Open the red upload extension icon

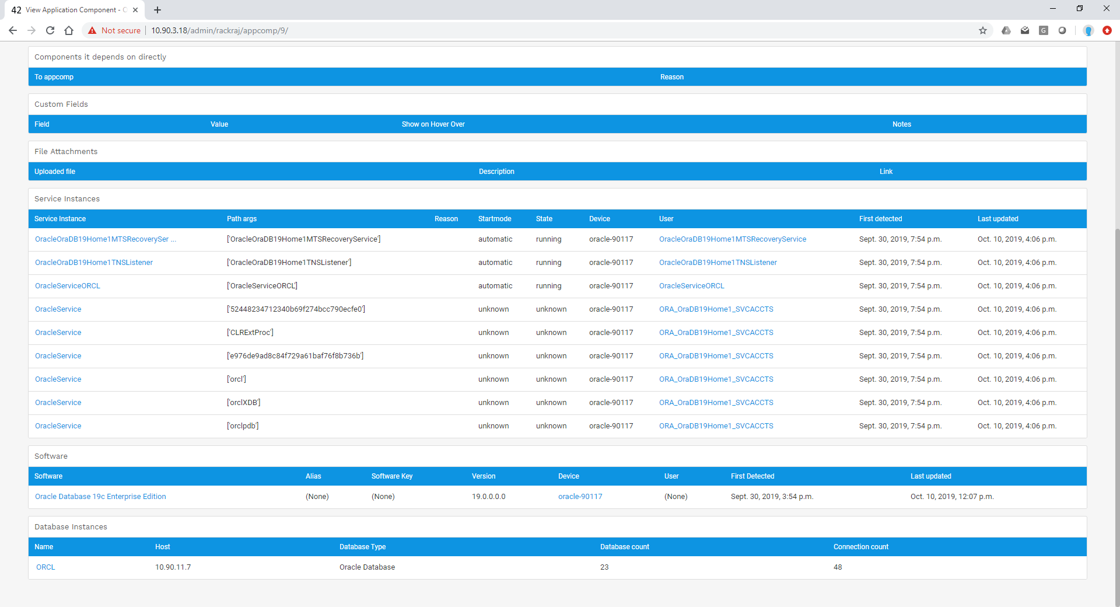click(1107, 30)
